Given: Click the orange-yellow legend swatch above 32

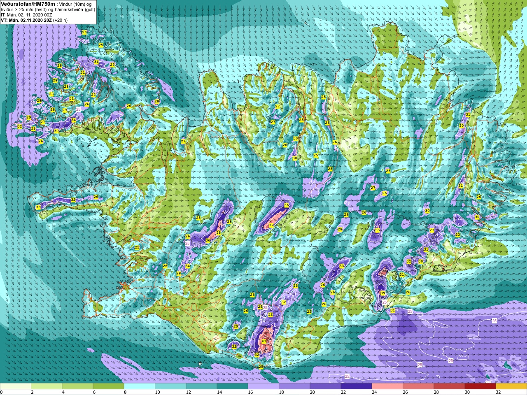Looking at the screenshot, I should 511,386.
